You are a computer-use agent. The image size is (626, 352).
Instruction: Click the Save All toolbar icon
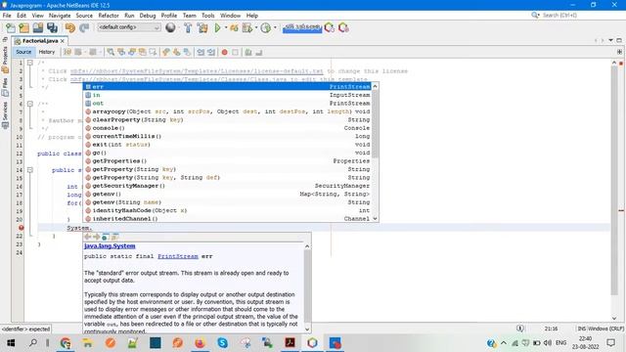[x=52, y=28]
